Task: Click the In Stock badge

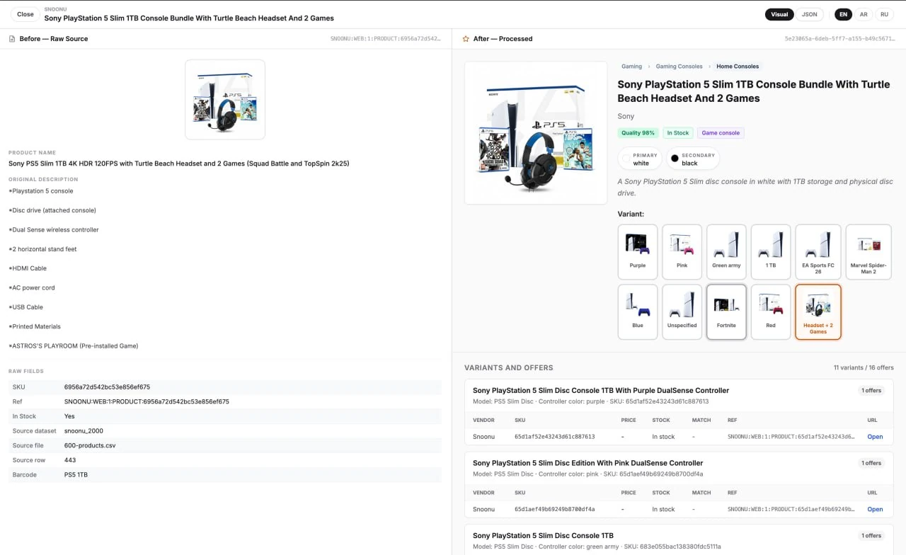Action: coord(678,133)
